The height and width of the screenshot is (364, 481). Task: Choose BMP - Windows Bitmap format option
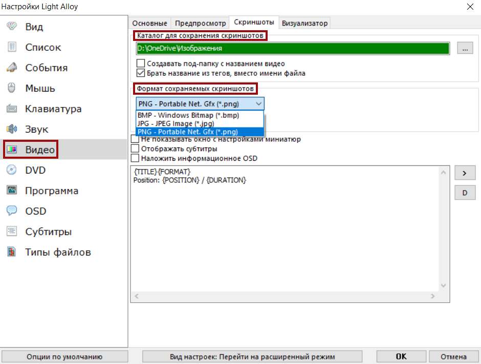200,115
